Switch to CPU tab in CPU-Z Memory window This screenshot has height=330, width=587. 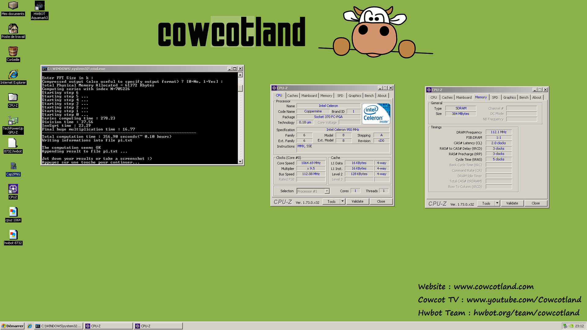pyautogui.click(x=434, y=97)
